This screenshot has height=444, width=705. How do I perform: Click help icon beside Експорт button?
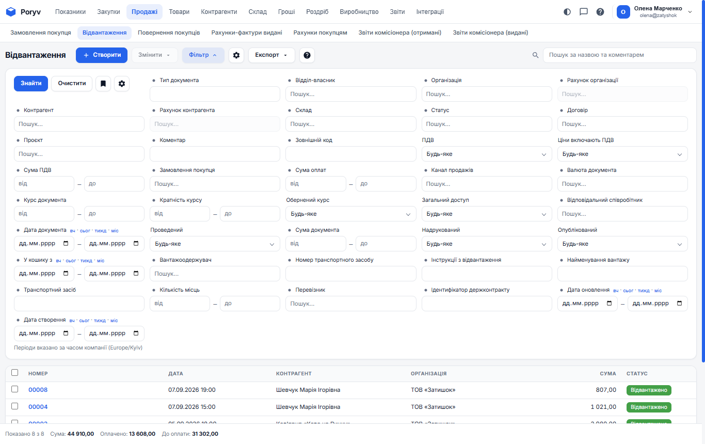[307, 55]
